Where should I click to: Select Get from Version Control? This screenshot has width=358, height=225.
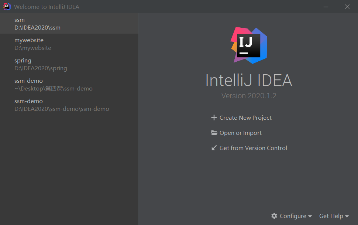click(253, 148)
